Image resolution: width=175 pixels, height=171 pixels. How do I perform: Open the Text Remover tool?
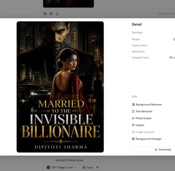pyautogui.click(x=142, y=111)
